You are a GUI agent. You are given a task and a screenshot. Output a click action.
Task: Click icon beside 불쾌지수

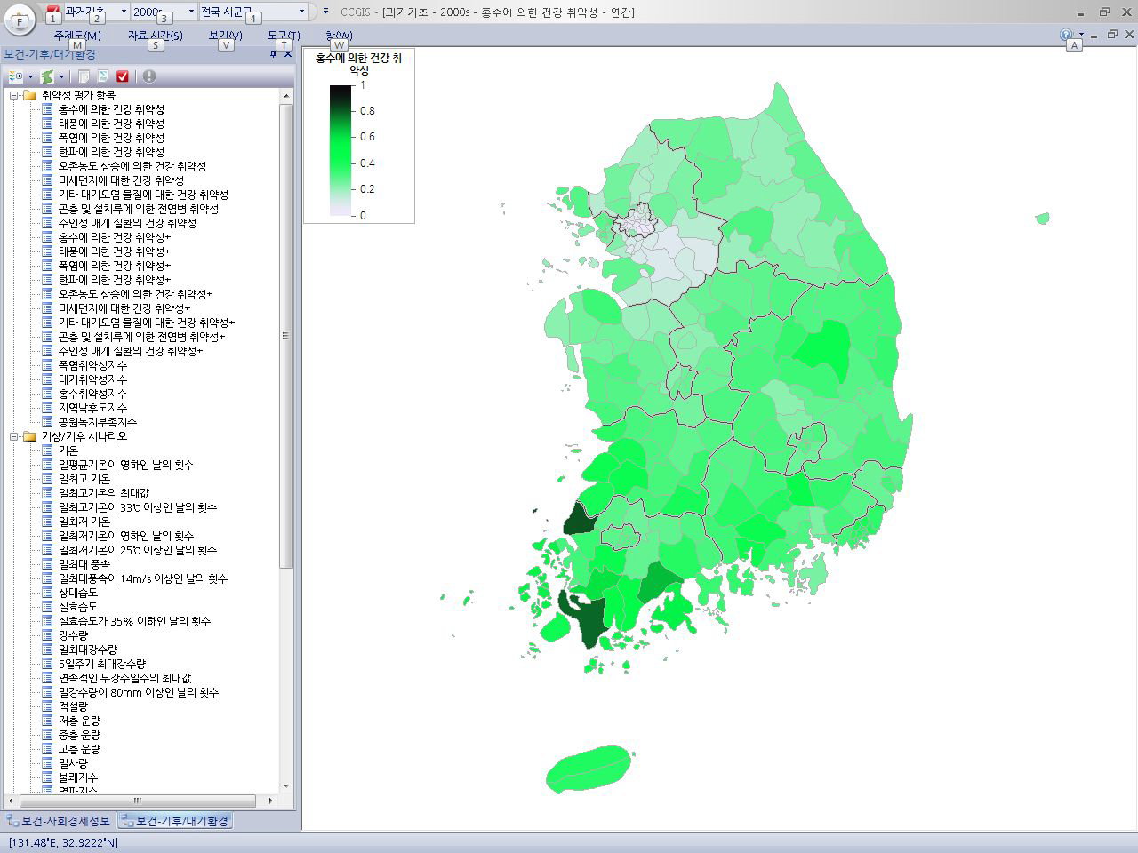[47, 777]
